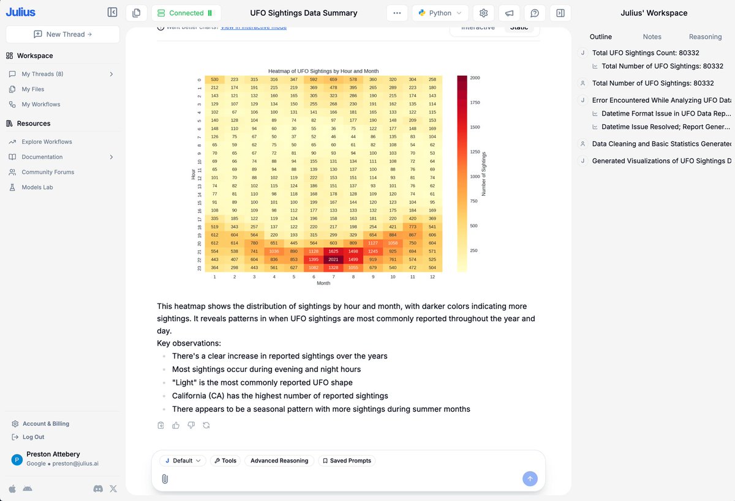Open the Discord community icon

click(98, 489)
